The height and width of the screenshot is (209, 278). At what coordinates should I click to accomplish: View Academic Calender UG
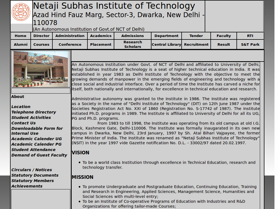click(x=37, y=139)
